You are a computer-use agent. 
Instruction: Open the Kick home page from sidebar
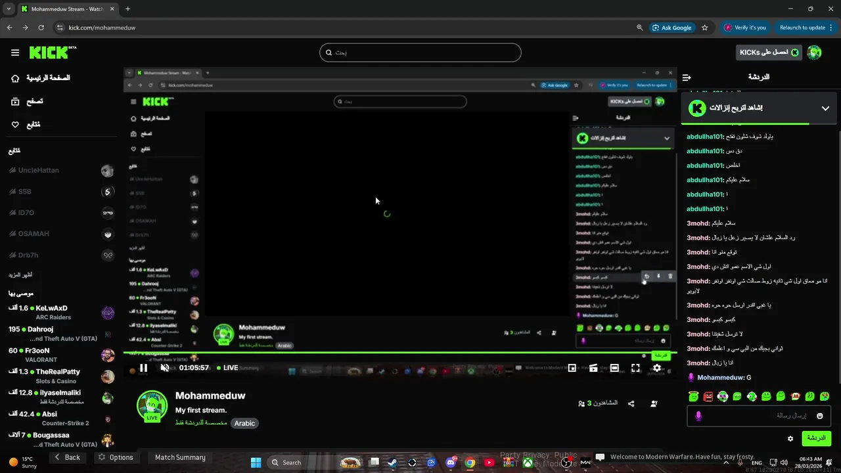click(41, 78)
